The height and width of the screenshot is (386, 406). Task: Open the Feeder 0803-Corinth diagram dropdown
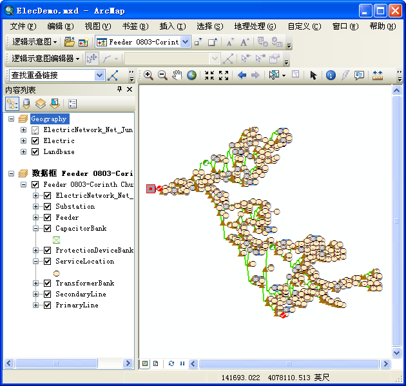click(x=186, y=42)
